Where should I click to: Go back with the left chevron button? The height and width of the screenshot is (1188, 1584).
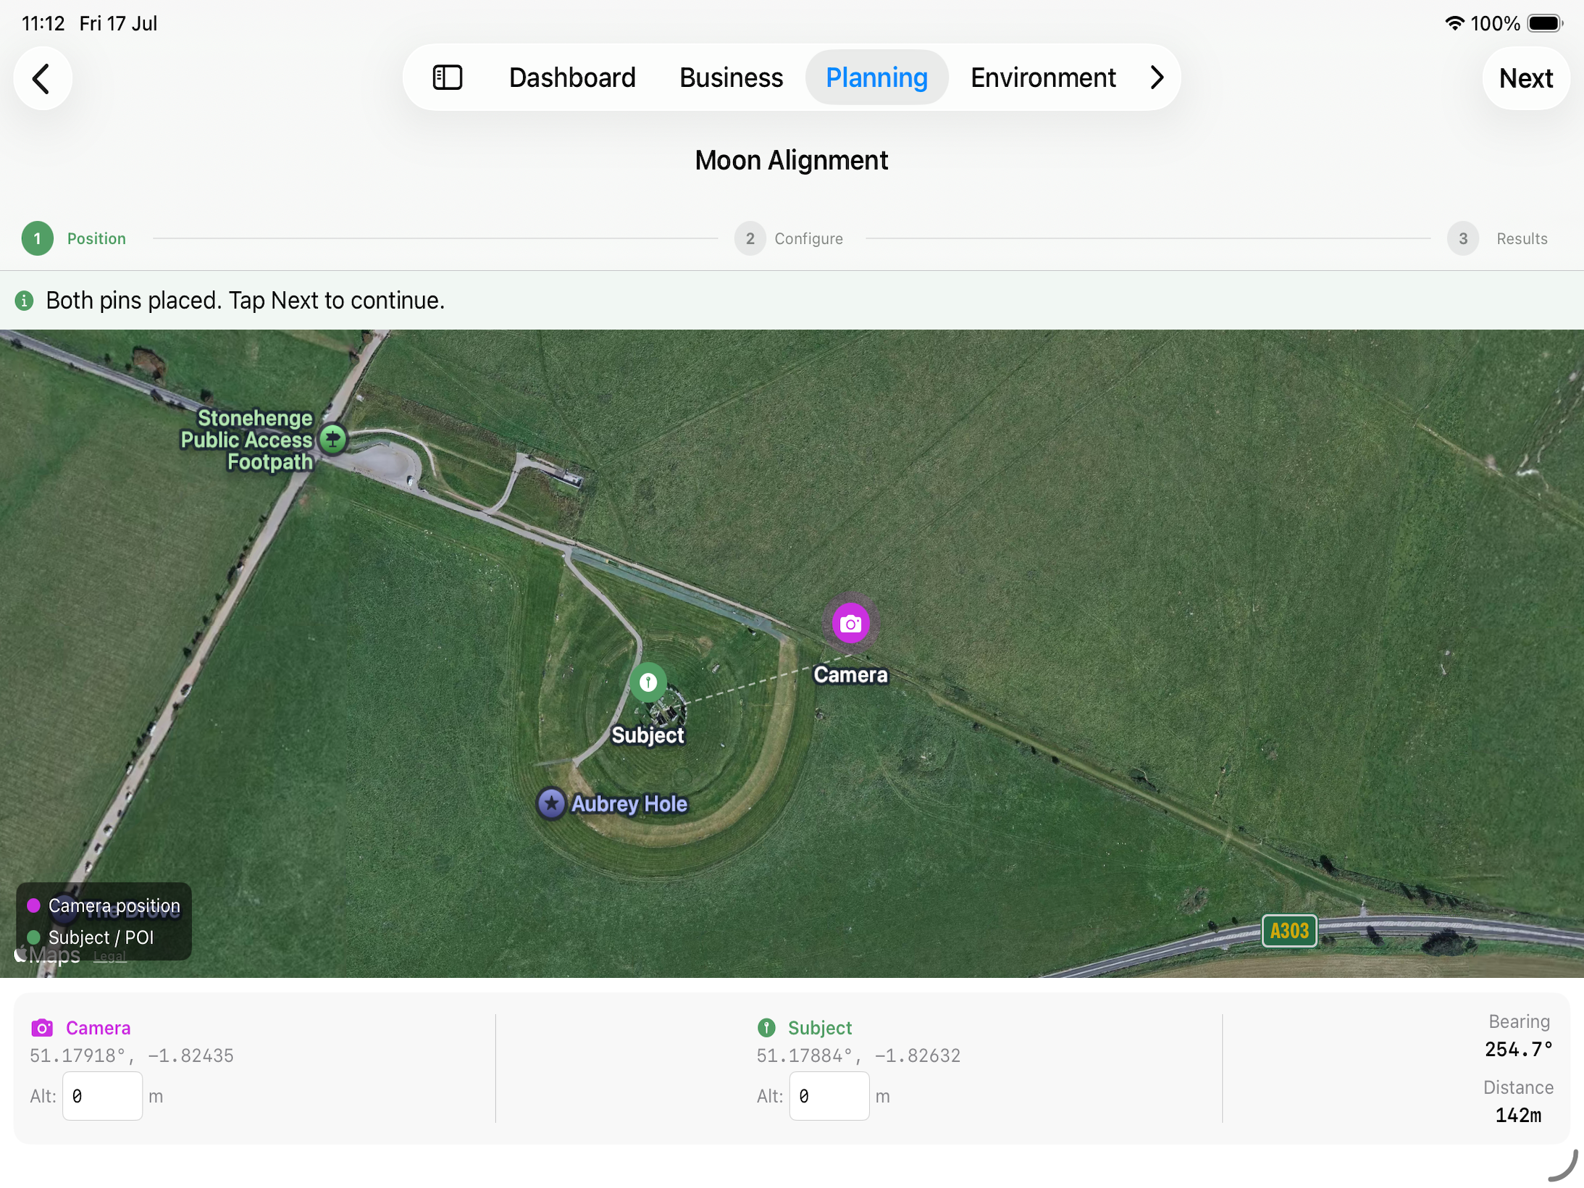point(42,78)
